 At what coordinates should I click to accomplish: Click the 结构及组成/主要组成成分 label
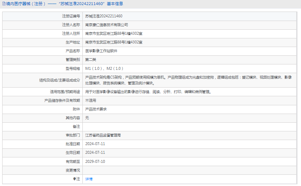tap(60, 80)
